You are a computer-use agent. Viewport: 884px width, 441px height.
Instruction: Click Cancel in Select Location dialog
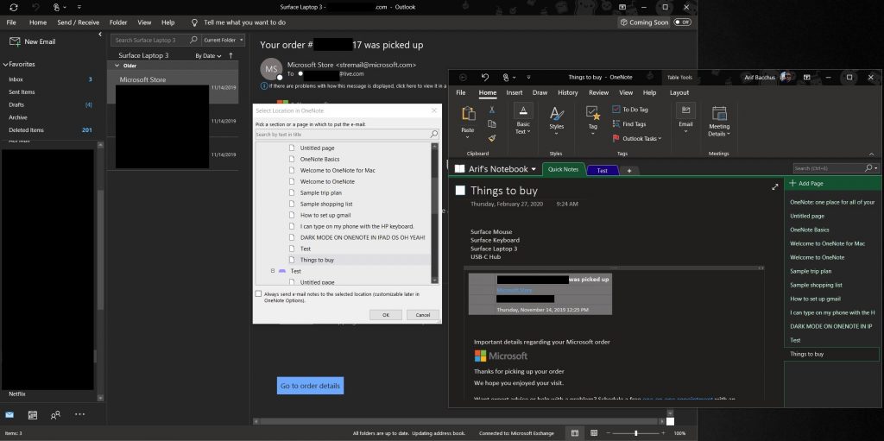(423, 315)
